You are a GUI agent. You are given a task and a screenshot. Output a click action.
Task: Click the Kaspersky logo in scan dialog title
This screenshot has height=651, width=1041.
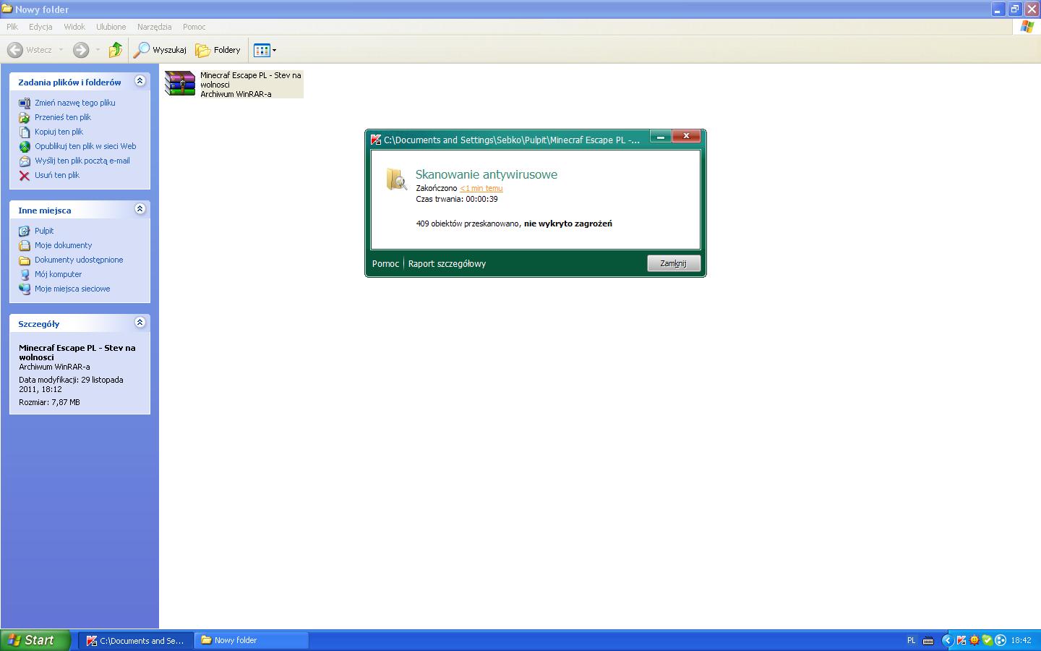coord(376,140)
